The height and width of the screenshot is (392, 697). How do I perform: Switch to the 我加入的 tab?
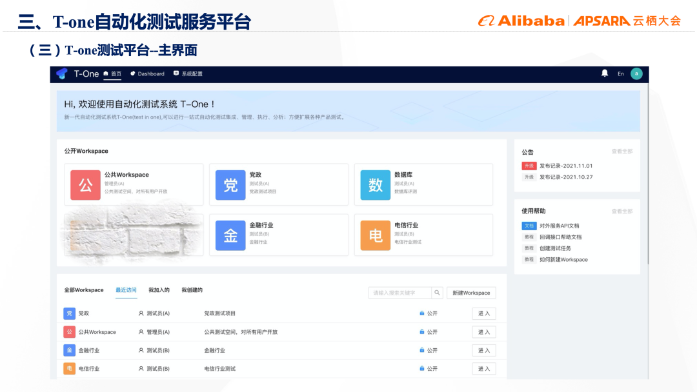[x=159, y=290]
